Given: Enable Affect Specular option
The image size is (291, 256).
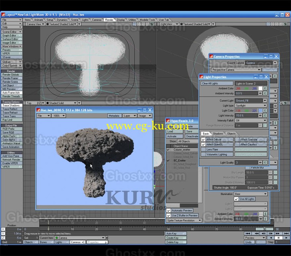Looking at the screenshot, I should tap(251, 140).
